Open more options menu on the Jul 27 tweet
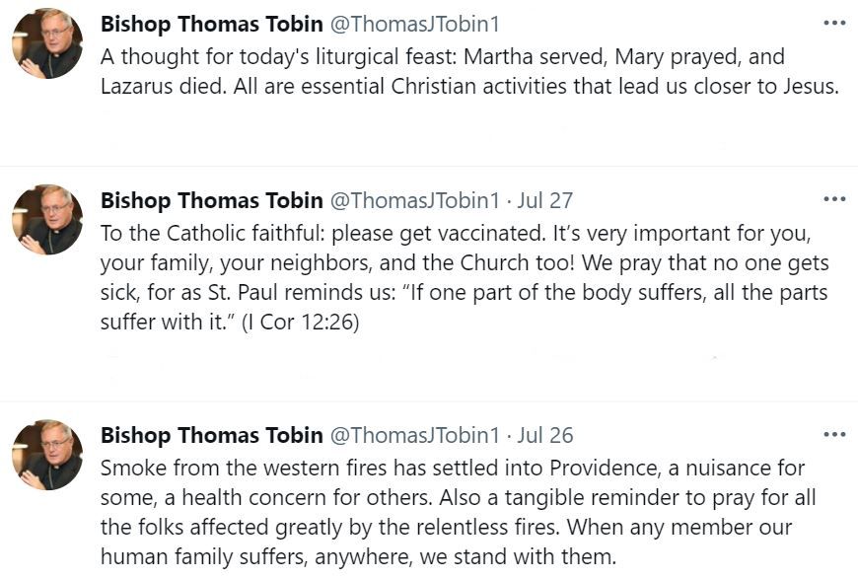The width and height of the screenshot is (858, 579). tap(834, 199)
